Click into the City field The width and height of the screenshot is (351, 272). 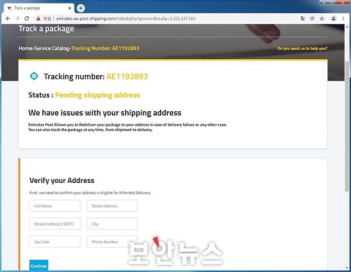tap(112, 224)
